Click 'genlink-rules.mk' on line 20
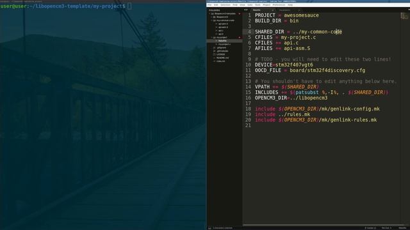This screenshot has width=410, height=230. 354,120
